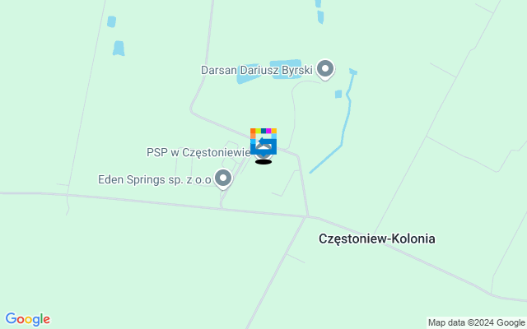This screenshot has height=329, width=527.
Task: Click the Eden Springs sp. z o.o pin
Action: pyautogui.click(x=223, y=178)
